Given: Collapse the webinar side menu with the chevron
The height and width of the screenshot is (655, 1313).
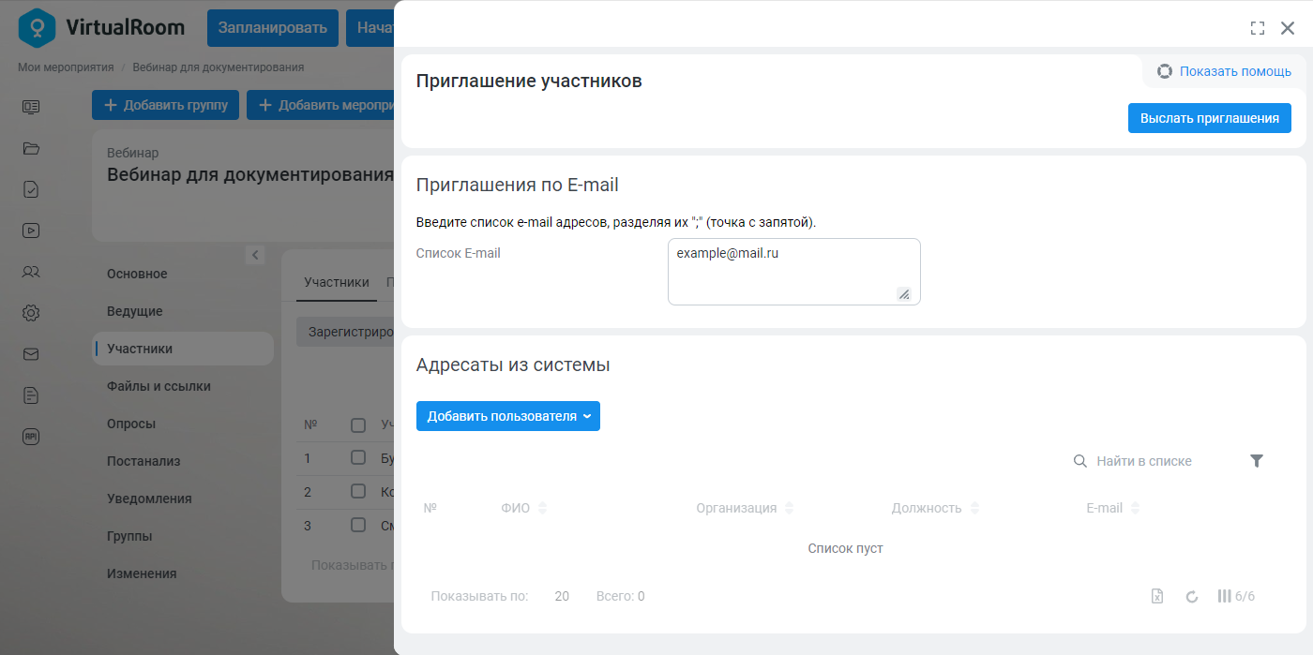Looking at the screenshot, I should (x=255, y=255).
